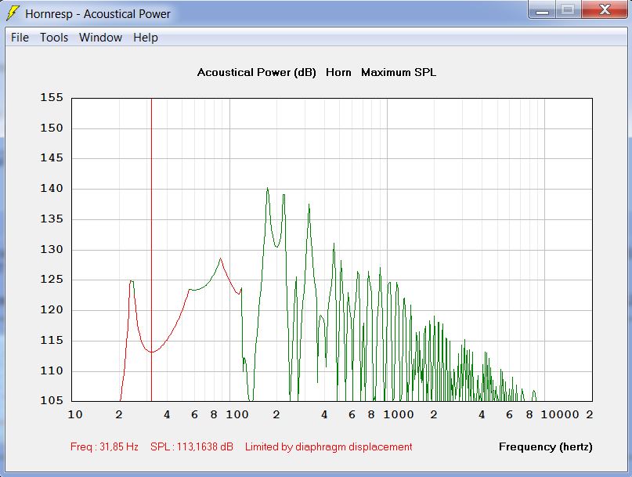Image resolution: width=632 pixels, height=477 pixels.
Task: Click the 155 label on dB axis
Action: pos(52,98)
